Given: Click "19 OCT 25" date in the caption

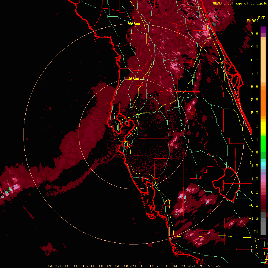Looking at the screenshot, I should click(191, 266).
